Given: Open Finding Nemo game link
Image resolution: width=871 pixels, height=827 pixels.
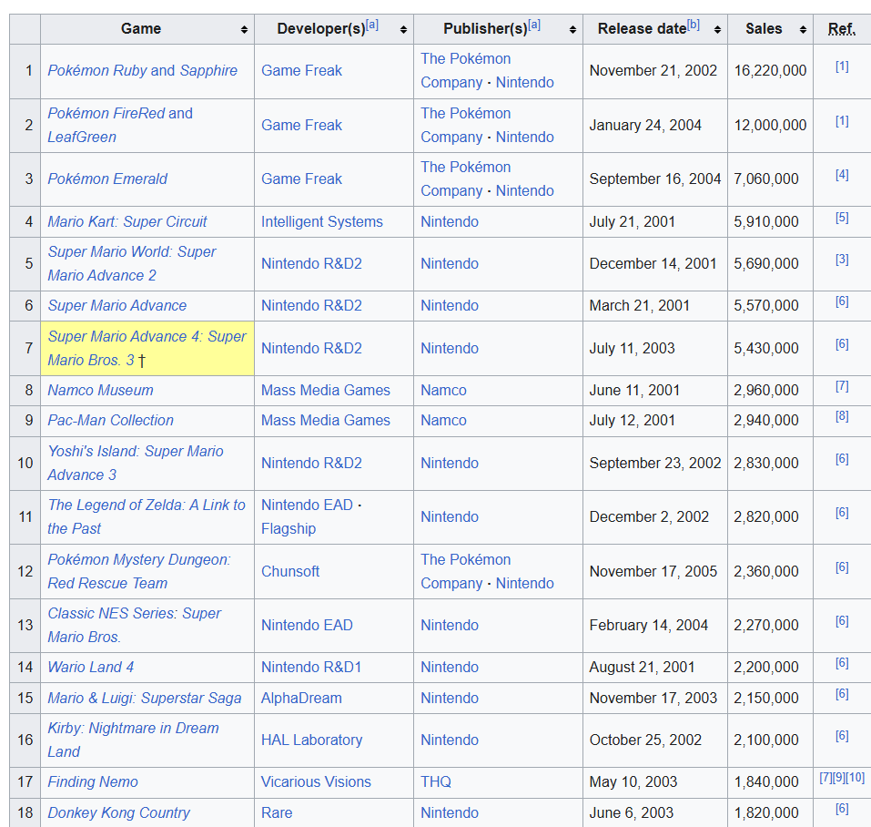Looking at the screenshot, I should pyautogui.click(x=93, y=782).
